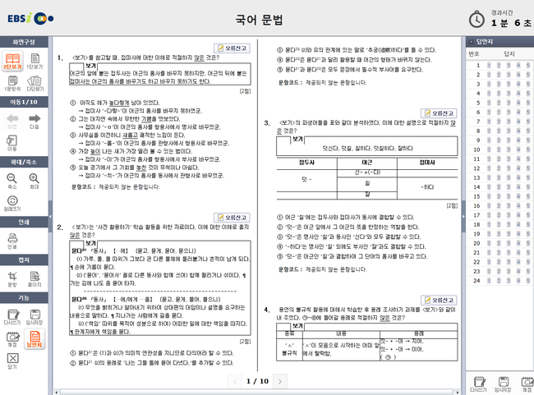Mark answer 4 for question 12
Image resolution: width=534 pixels, height=395 pixels.
[x=518, y=168]
